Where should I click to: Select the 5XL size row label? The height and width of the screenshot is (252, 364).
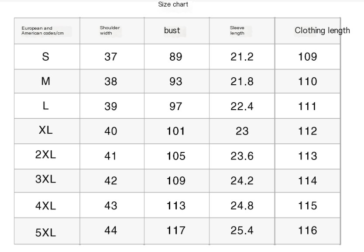[x=46, y=233]
